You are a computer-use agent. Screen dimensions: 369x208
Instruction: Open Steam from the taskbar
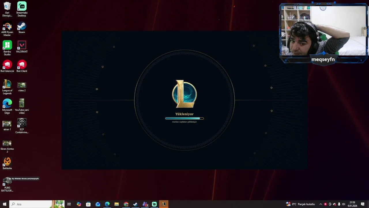pos(135,204)
